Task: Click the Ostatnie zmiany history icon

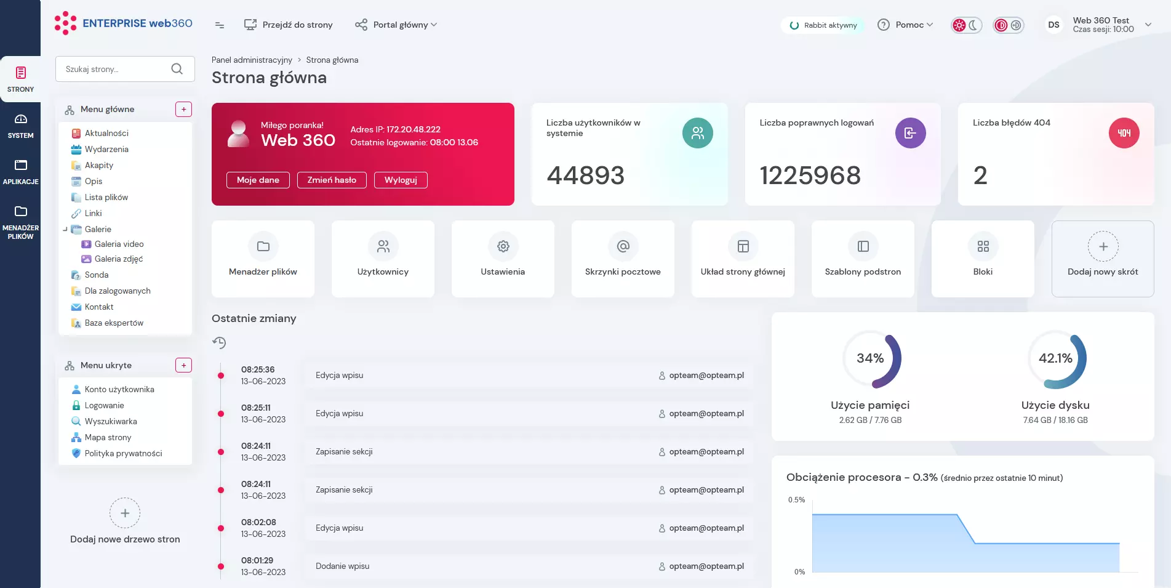Action: click(219, 342)
